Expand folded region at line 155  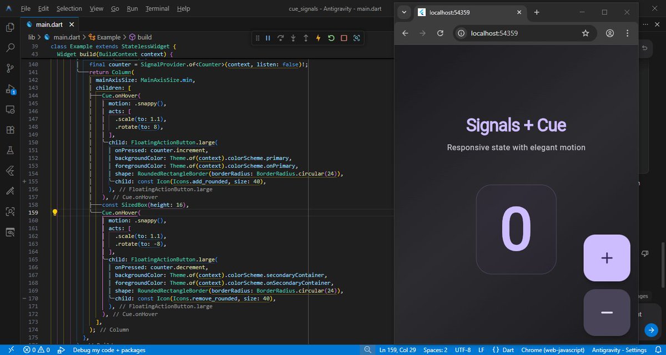point(24,181)
